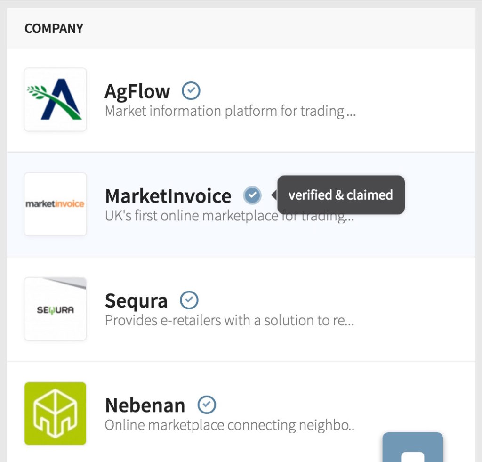
Task: Click the Nebenan verified checkmark badge
Action: (206, 404)
